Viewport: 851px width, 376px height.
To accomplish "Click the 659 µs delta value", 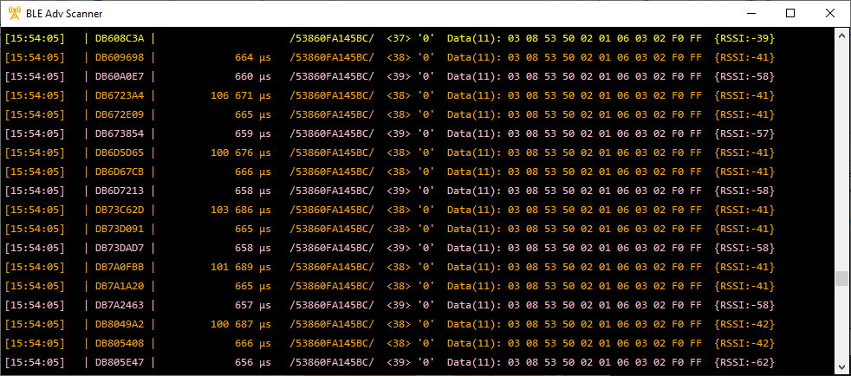I will (253, 133).
